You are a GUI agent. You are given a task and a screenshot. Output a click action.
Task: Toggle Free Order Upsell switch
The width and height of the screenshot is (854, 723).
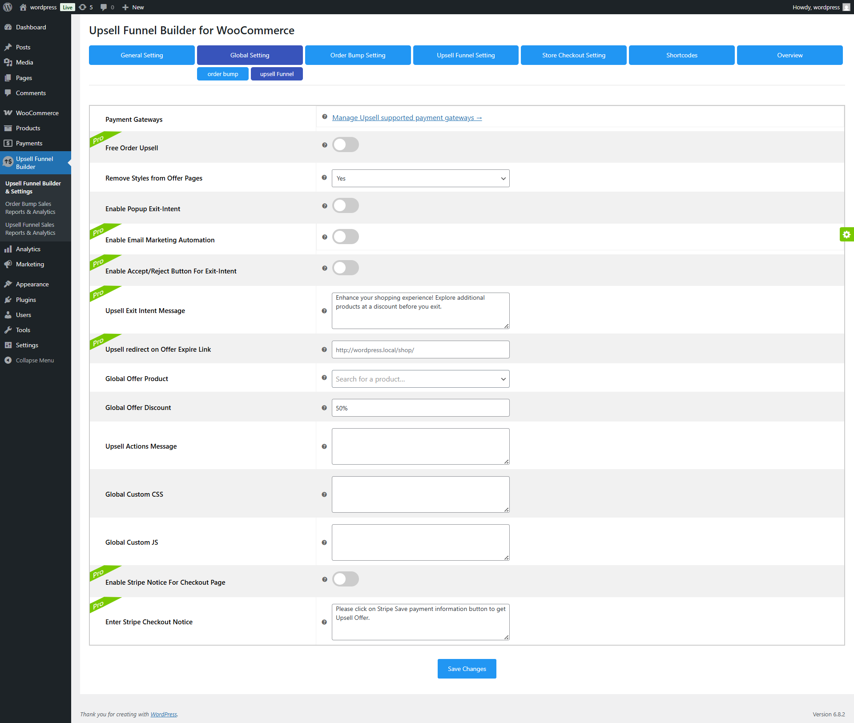coord(346,145)
